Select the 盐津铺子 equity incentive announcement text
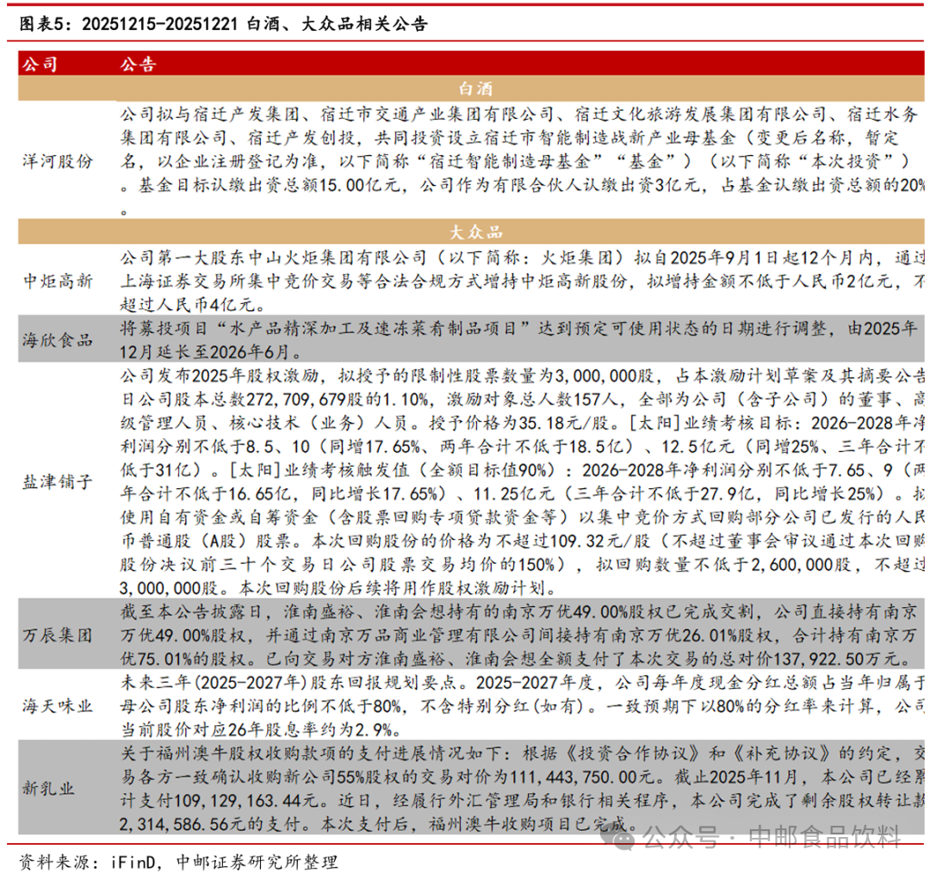This screenshot has height=874, width=930. 517,480
